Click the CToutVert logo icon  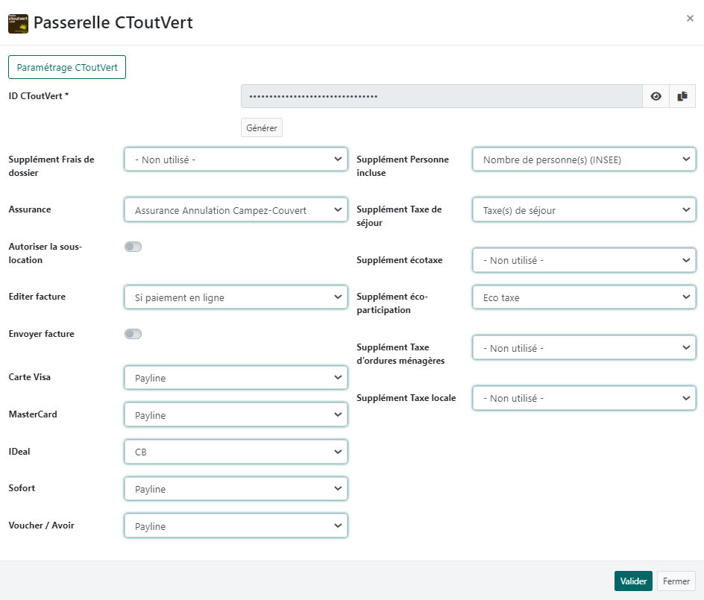click(18, 22)
